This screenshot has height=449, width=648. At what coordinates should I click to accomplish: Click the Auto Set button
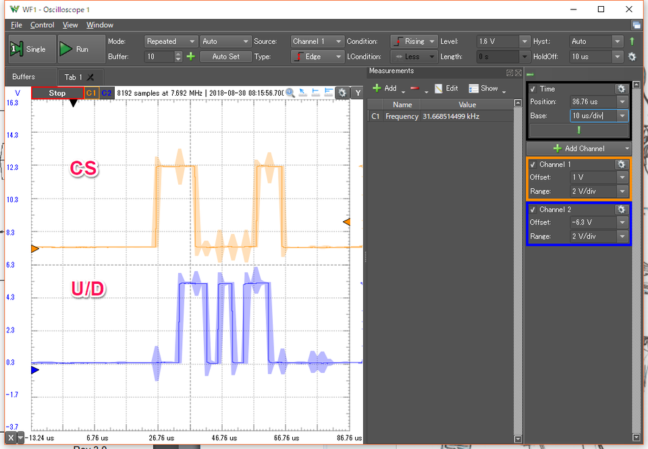225,57
